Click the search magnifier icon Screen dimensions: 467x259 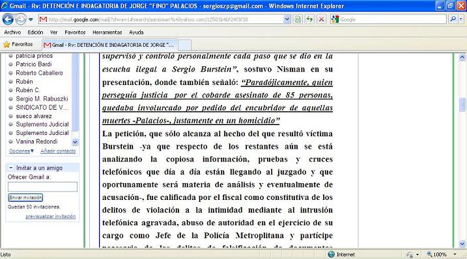[453, 19]
